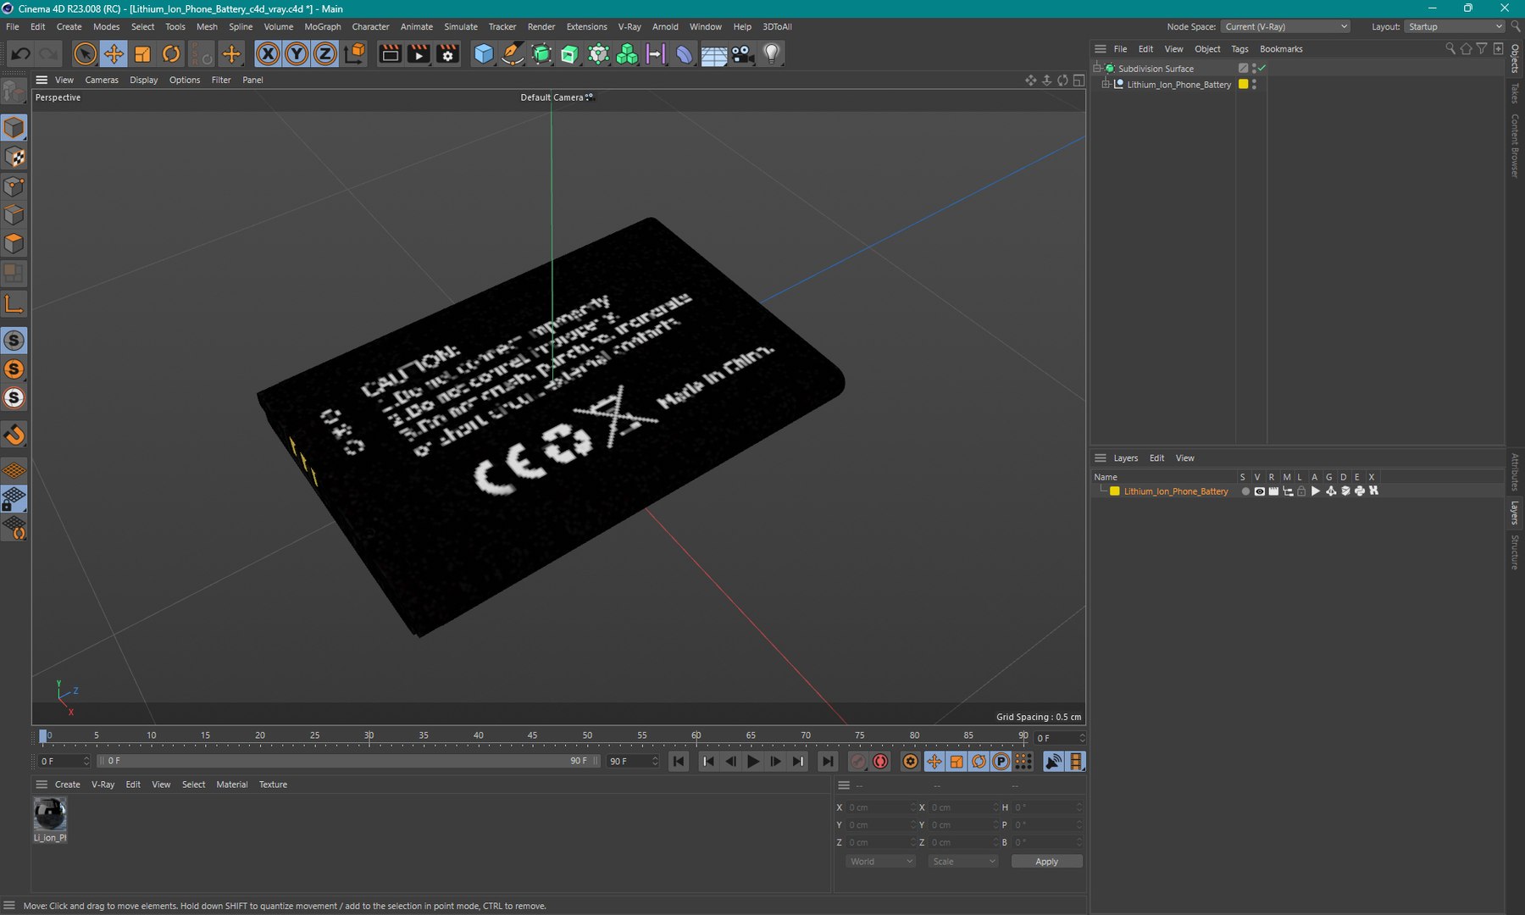The image size is (1525, 915).
Task: Play the animation forward
Action: click(x=752, y=762)
